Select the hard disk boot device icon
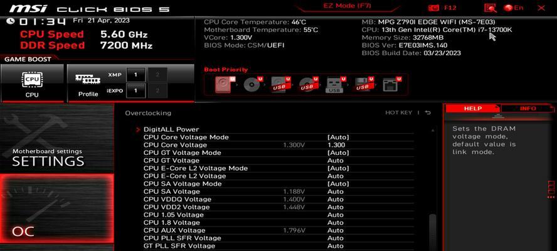The image size is (557, 251). pos(225,85)
